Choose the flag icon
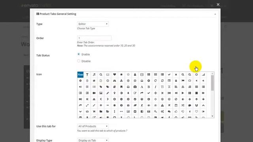 click(x=183, y=80)
